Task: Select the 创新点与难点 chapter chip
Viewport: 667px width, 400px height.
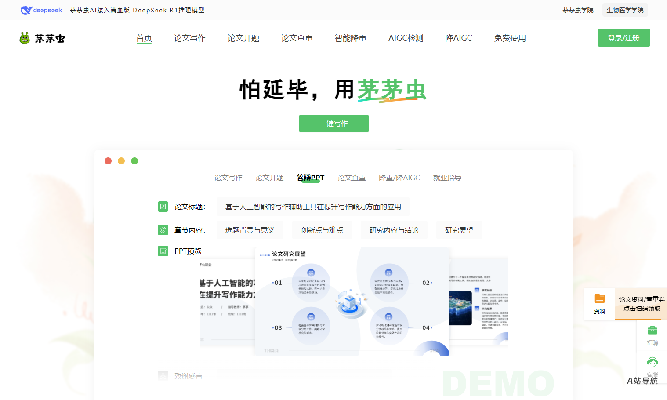Action: coord(322,230)
